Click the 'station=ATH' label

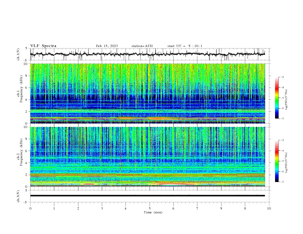(x=142, y=46)
